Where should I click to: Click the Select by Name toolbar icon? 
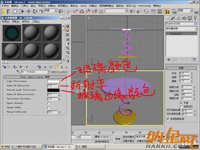tap(8, 11)
